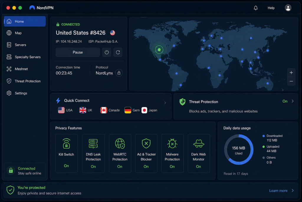Screen dimensions: 302x202
Task: Open Settings in the sidebar
Action: pyautogui.click(x=25, y=93)
